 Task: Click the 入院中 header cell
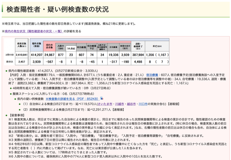(x=60, y=47)
